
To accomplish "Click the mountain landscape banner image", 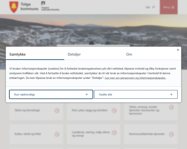I will (93, 31).
